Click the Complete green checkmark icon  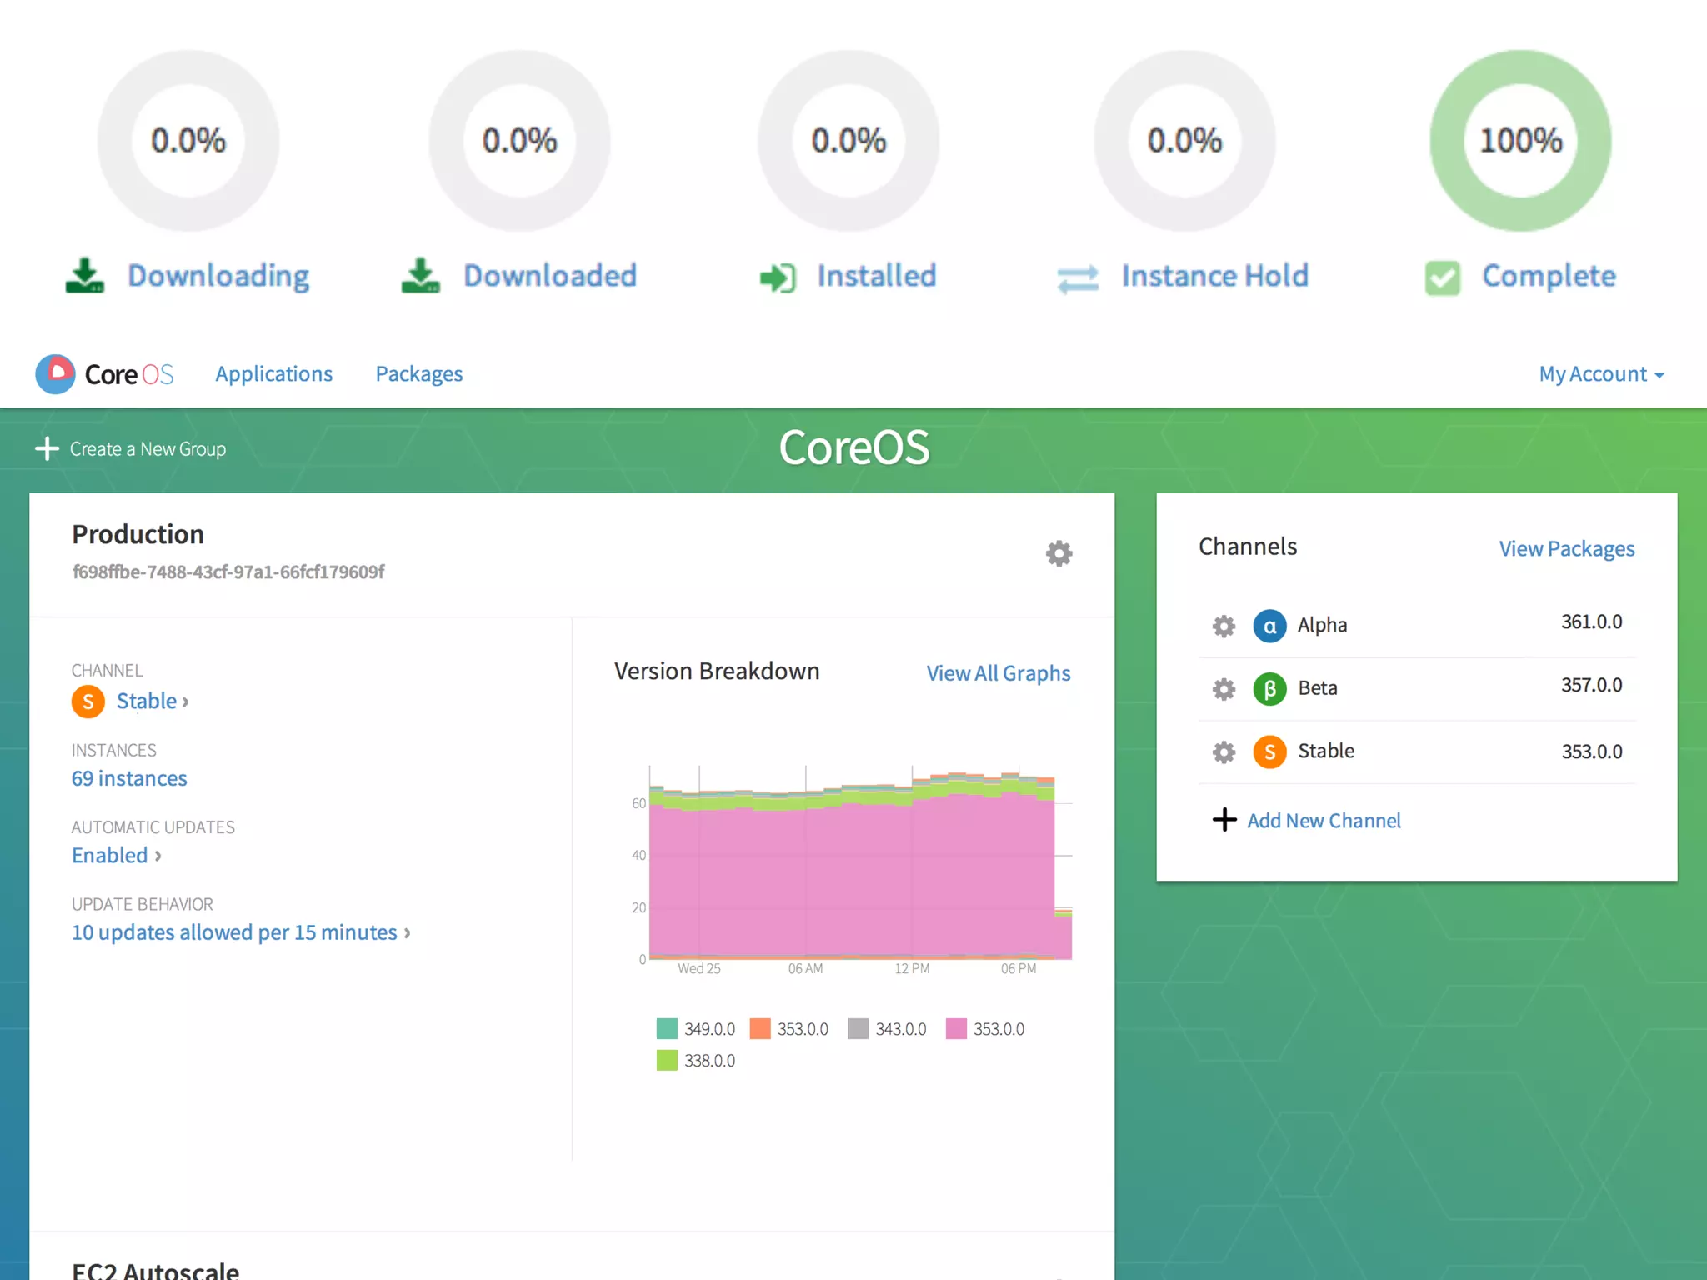tap(1442, 277)
